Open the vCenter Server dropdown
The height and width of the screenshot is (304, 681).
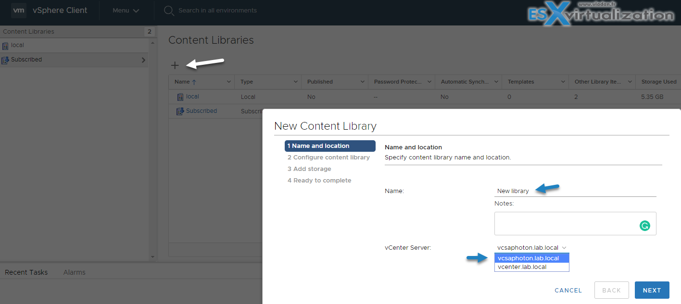[x=532, y=248]
